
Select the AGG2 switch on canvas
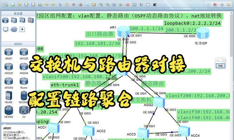coord(159,102)
